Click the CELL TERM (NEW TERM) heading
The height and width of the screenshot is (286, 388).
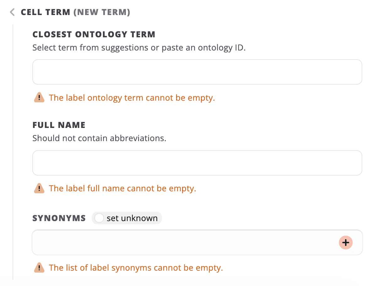click(x=75, y=12)
